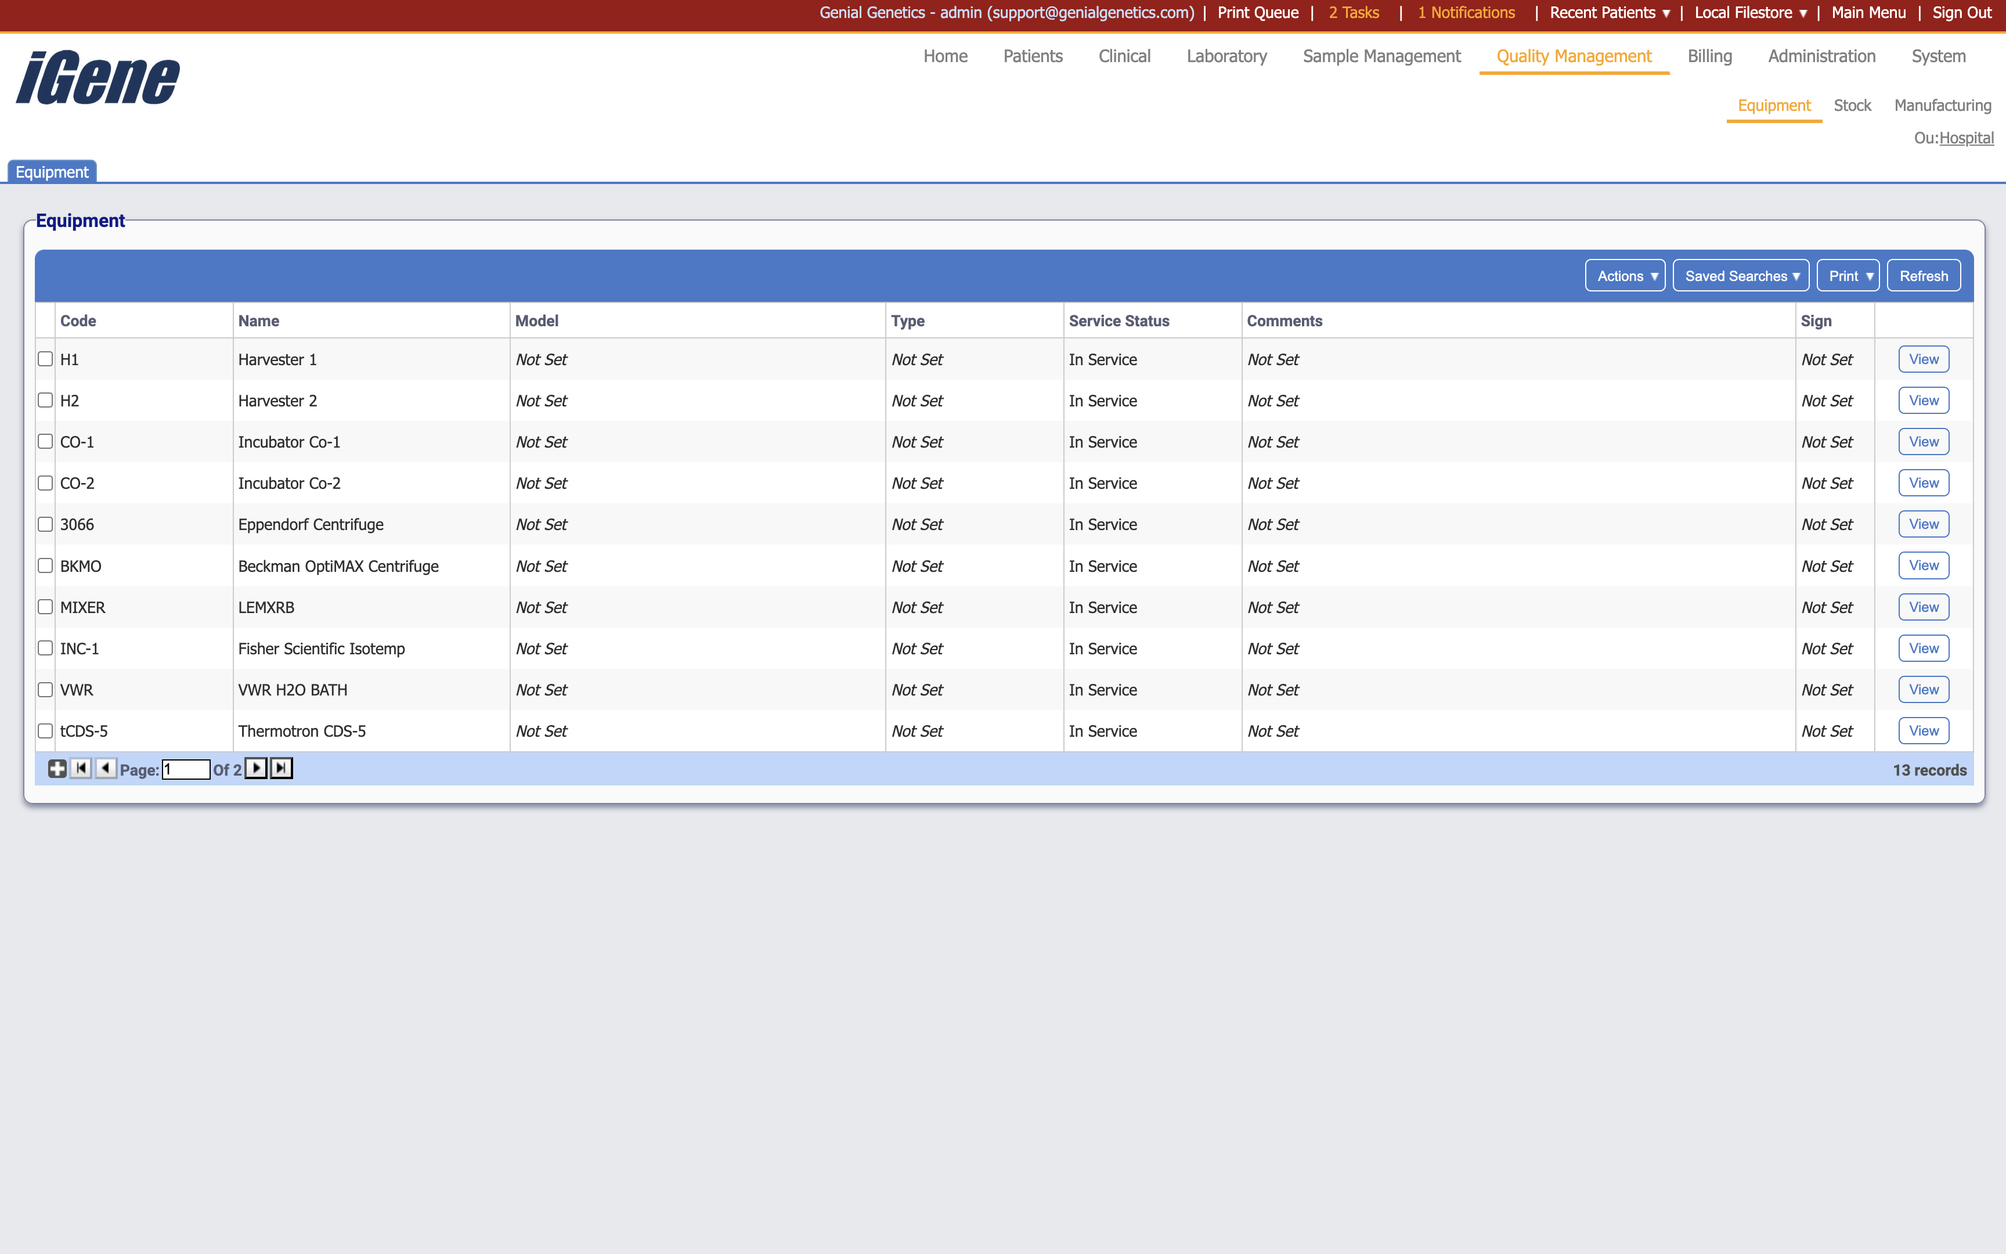Tick the Thermotron CDS-5 checkbox
This screenshot has width=2006, height=1254.
click(x=46, y=732)
